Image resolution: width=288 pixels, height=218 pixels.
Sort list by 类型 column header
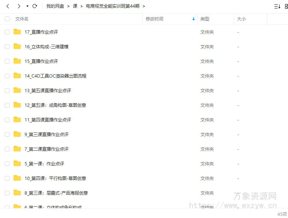(x=205, y=19)
